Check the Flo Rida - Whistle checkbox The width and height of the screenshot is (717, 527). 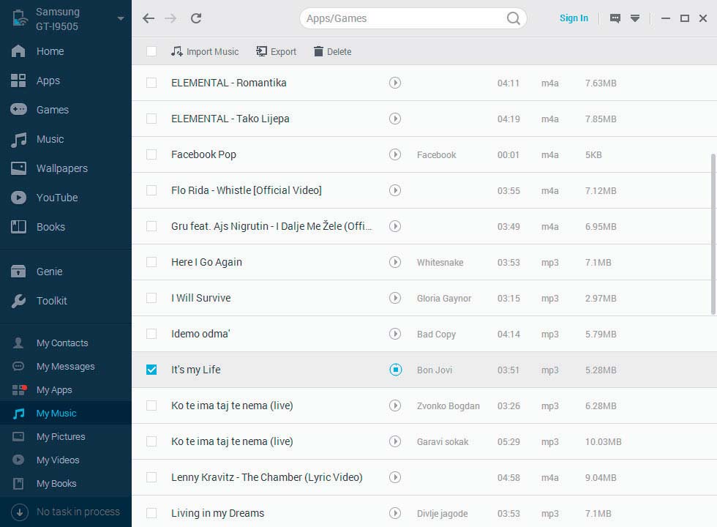tap(151, 190)
